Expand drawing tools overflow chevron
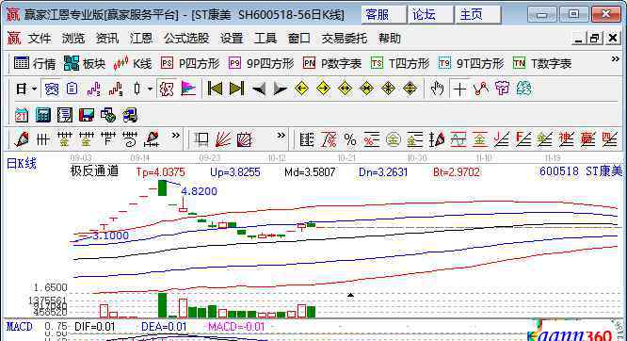Image resolution: width=627 pixels, height=341 pixels. [175, 136]
